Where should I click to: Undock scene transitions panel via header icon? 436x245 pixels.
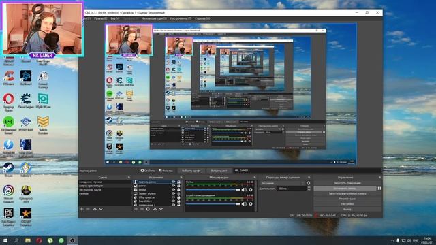point(309,177)
